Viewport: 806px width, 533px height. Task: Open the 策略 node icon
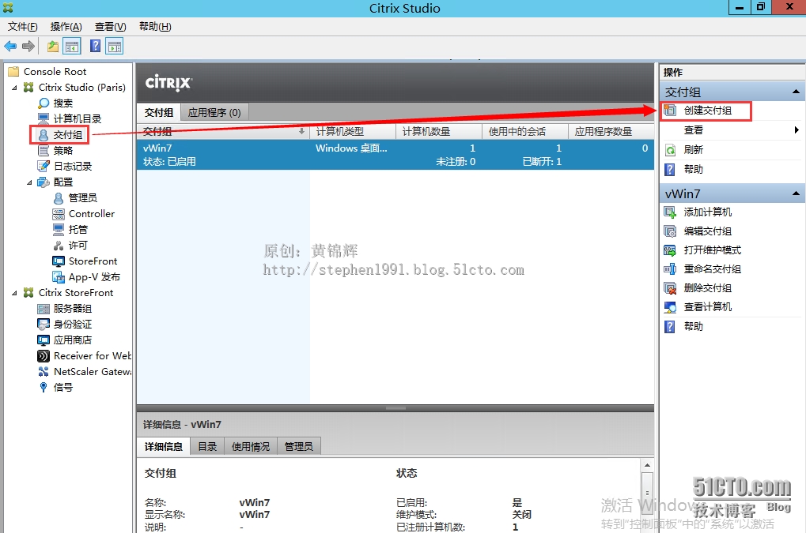(44, 151)
